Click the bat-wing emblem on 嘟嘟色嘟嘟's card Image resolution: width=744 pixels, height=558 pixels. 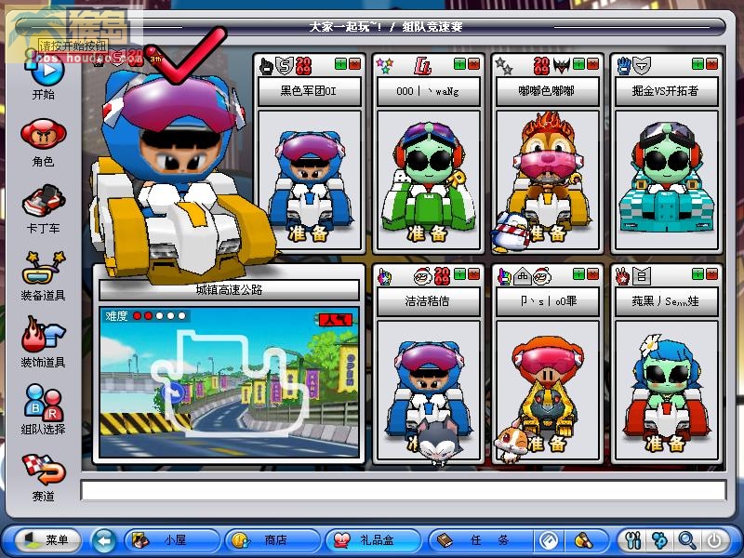click(x=562, y=66)
